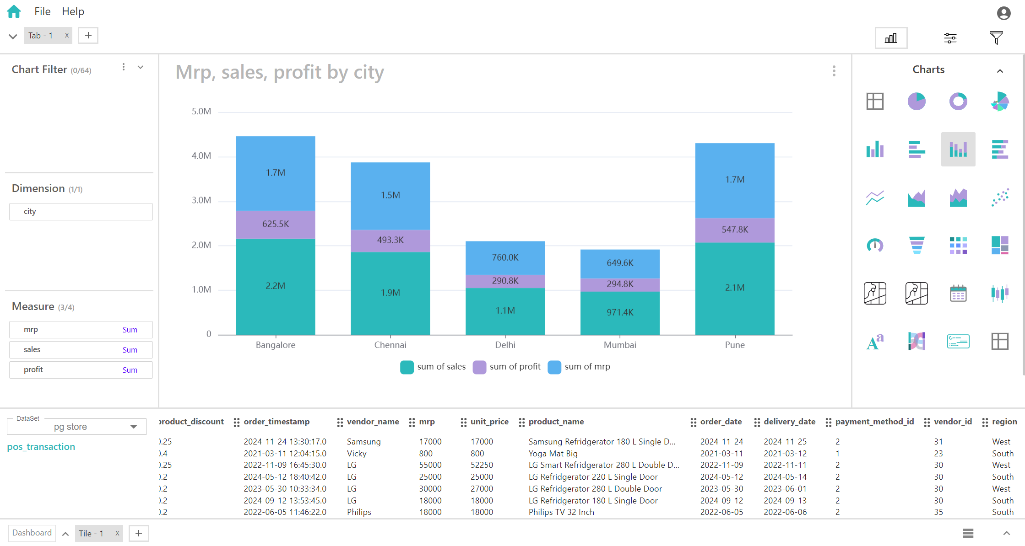The height and width of the screenshot is (546, 1025).
Task: Select the pie chart icon
Action: 917,102
